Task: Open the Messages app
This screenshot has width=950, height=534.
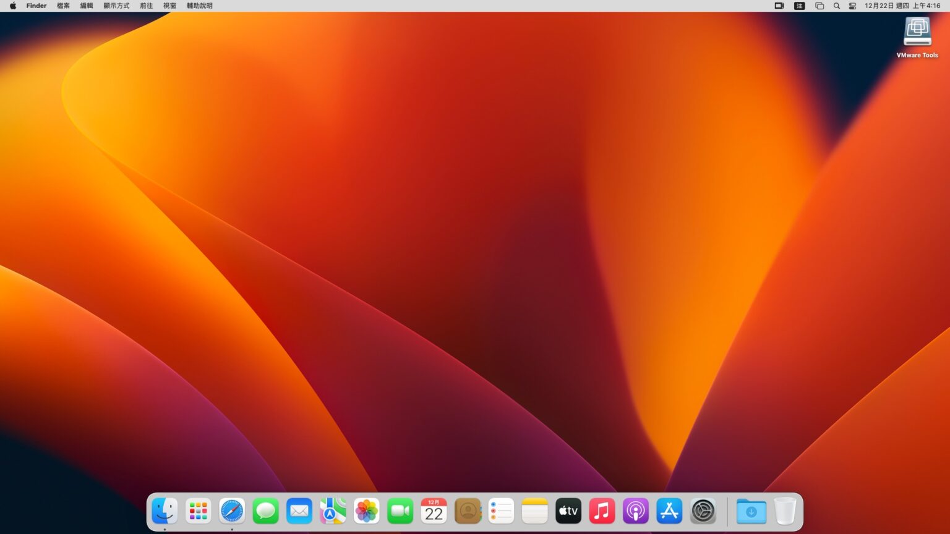Action: click(265, 511)
